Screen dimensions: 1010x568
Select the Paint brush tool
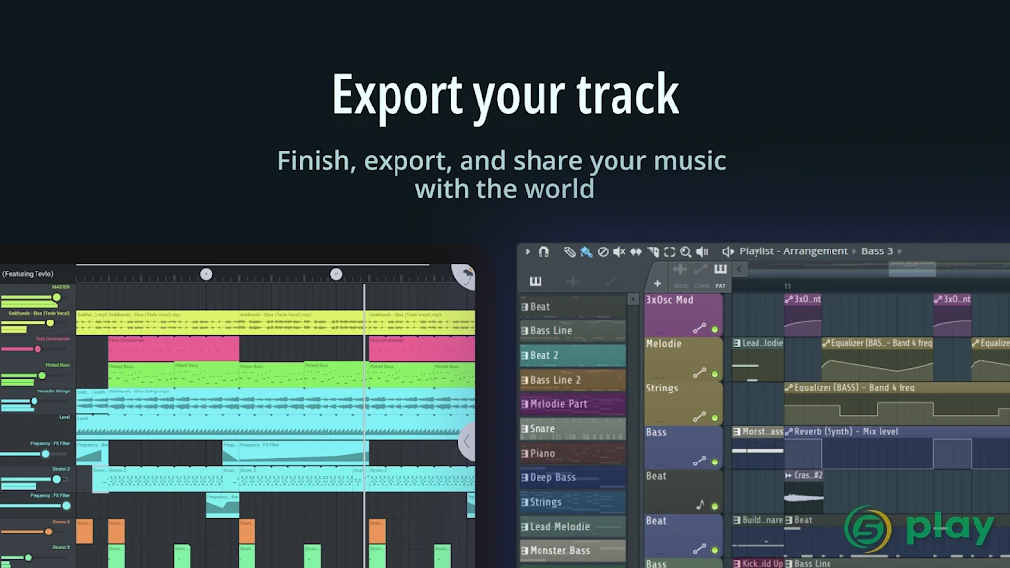coord(586,251)
